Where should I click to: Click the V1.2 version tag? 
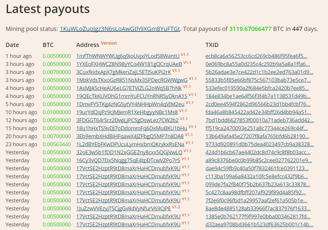[176, 207]
